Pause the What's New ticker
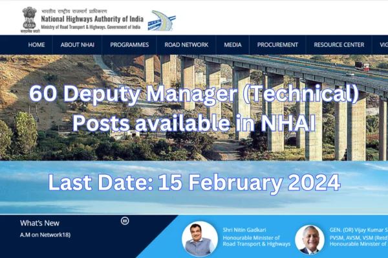 pyautogui.click(x=125, y=221)
